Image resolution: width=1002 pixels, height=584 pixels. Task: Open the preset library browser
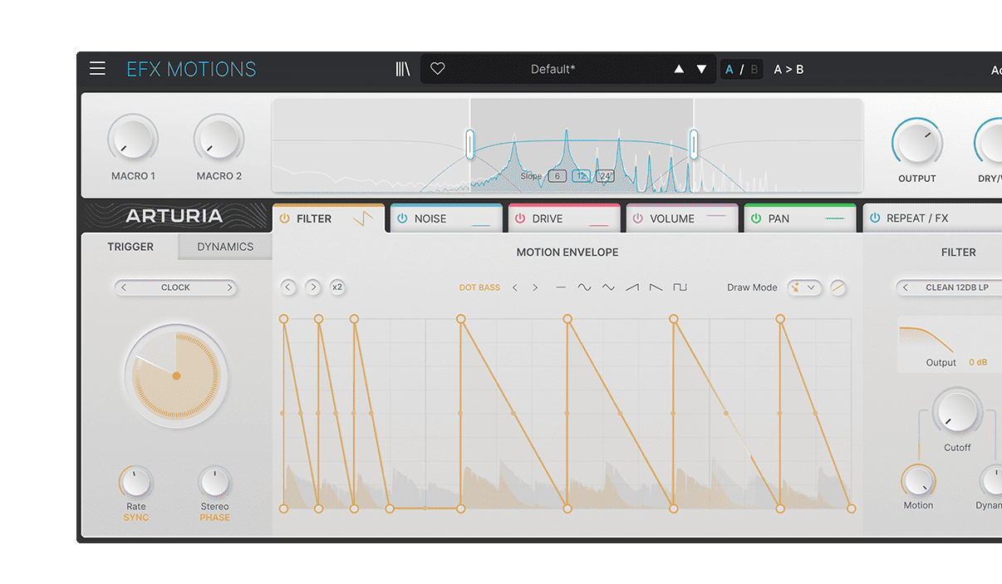pos(403,69)
